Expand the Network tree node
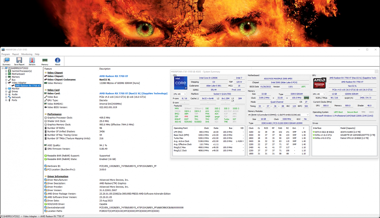 point(6,97)
